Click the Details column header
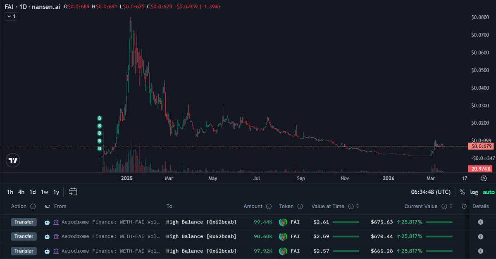Viewport: 496px width, 259px height. click(481, 206)
